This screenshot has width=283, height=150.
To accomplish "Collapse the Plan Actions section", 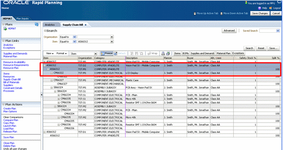I will coord(3,104).
